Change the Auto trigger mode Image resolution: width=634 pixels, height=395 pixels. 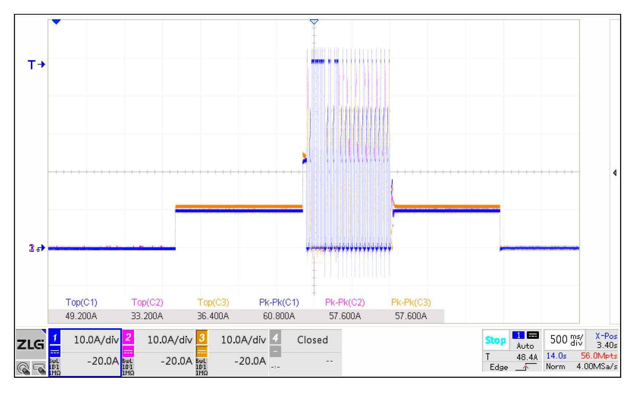pos(525,346)
